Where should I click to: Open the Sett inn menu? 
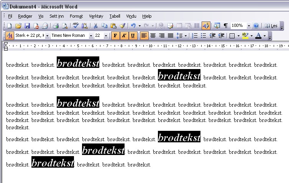coord(57,16)
